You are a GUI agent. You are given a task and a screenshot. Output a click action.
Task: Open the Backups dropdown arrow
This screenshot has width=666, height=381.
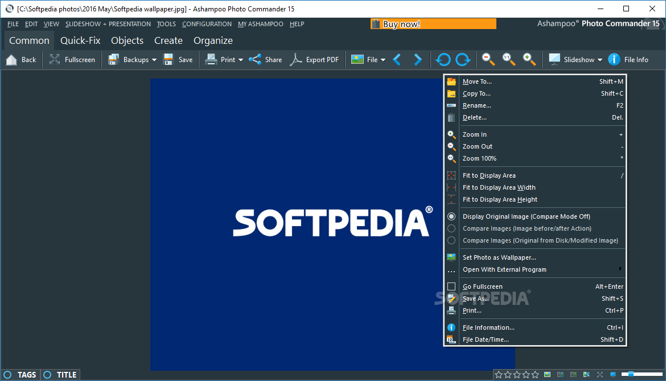154,60
